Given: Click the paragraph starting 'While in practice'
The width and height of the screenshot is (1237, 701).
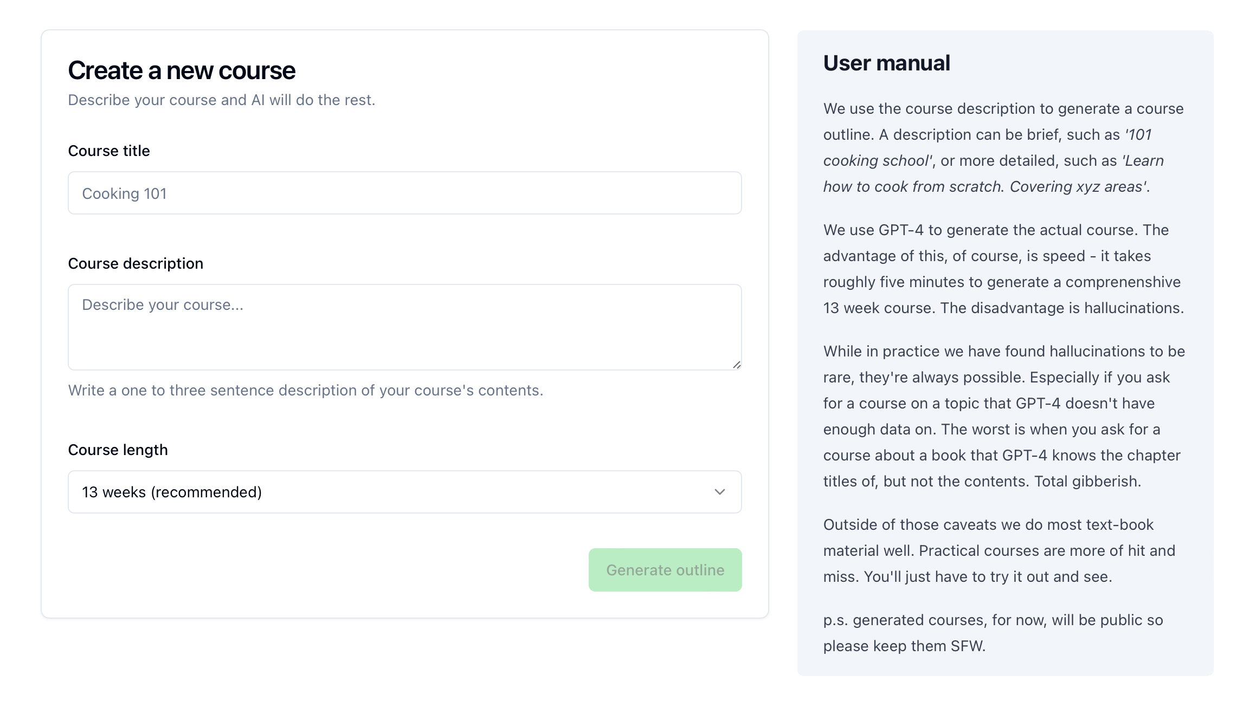Looking at the screenshot, I should (x=1003, y=416).
